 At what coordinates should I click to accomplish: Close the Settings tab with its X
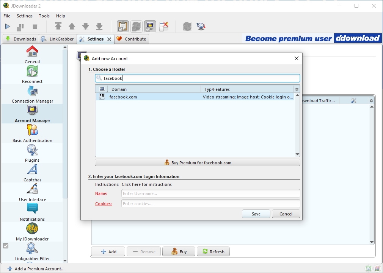point(109,39)
